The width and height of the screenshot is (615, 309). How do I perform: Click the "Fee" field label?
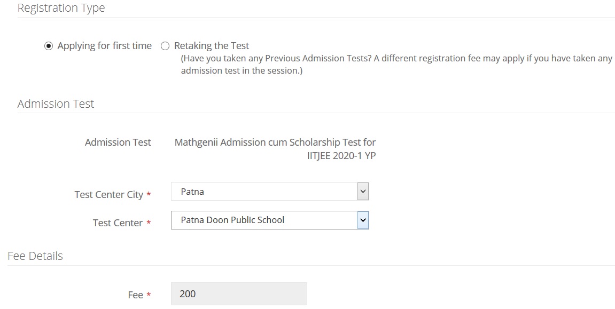click(x=135, y=295)
